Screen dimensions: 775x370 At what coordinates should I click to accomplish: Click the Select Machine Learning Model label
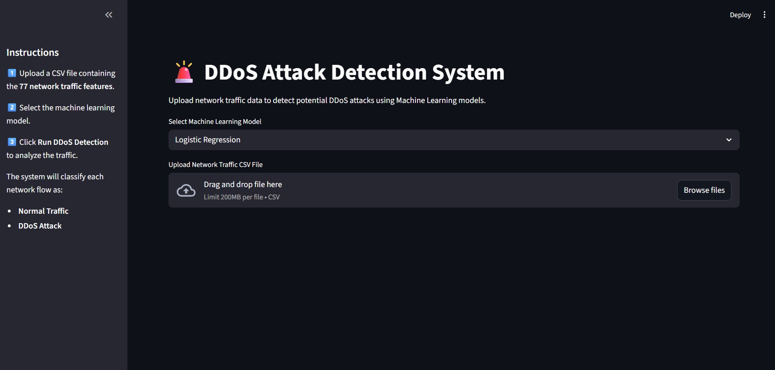215,121
